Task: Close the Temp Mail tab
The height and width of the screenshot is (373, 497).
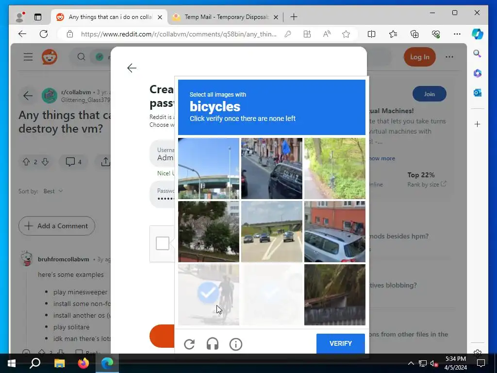Action: 276,17
